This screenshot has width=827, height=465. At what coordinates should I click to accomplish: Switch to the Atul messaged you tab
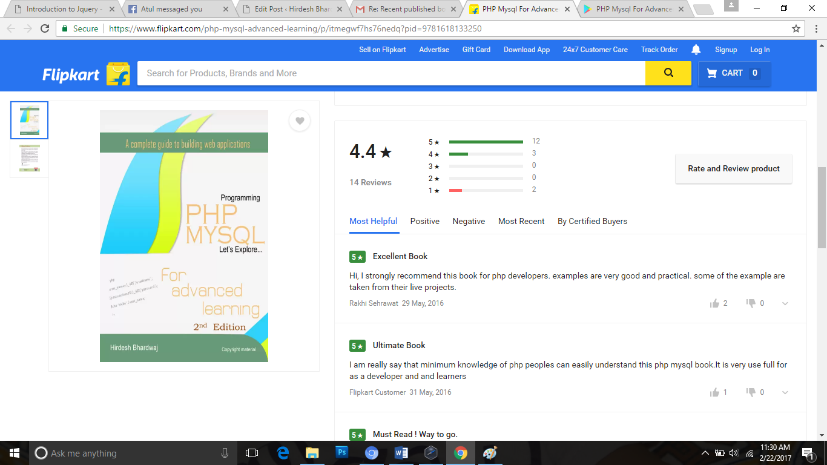179,9
